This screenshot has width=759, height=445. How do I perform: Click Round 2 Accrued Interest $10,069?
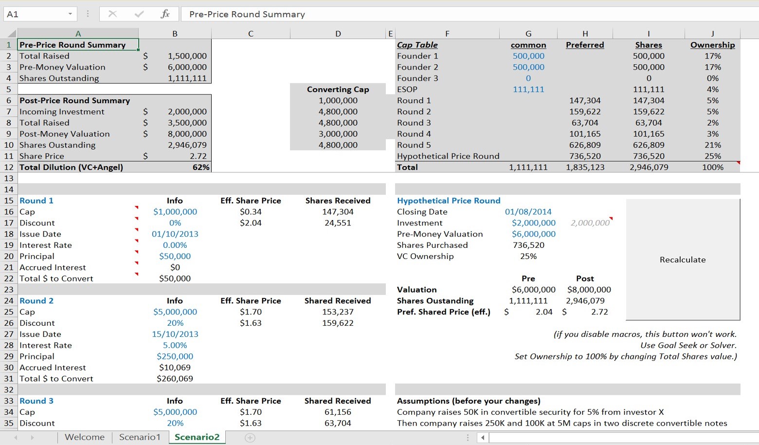[175, 368]
